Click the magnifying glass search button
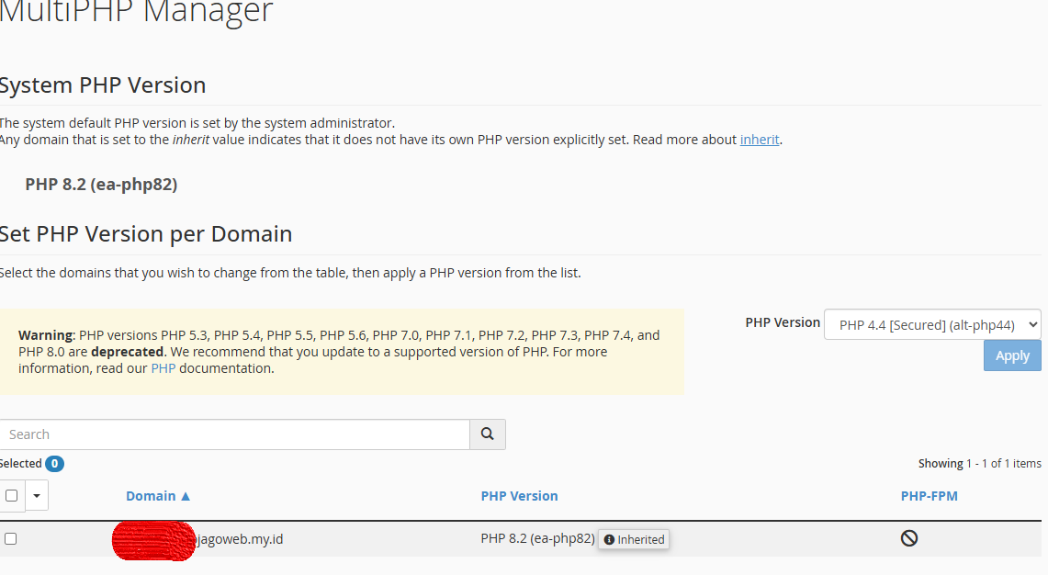1048x575 pixels. pyautogui.click(x=487, y=434)
